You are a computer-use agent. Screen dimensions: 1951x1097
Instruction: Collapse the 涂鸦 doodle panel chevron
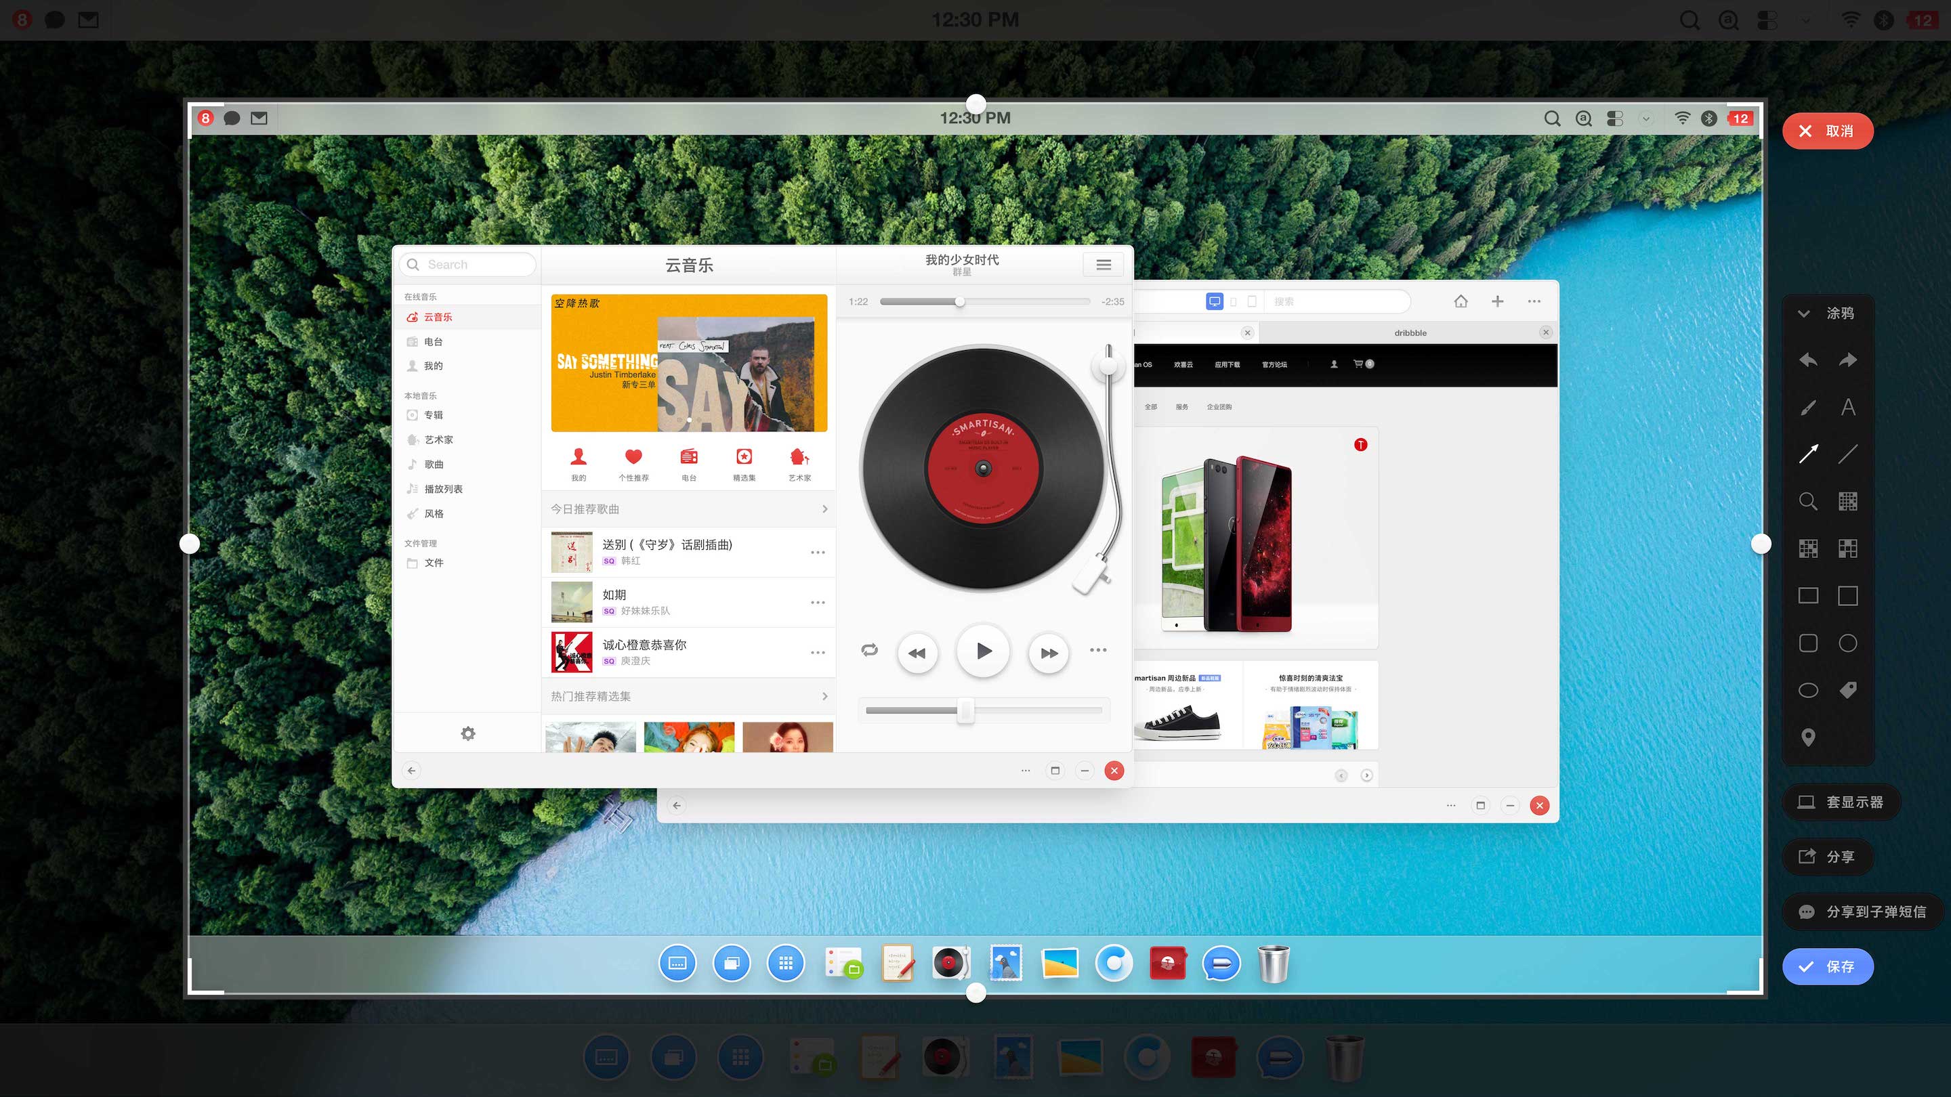click(x=1804, y=314)
